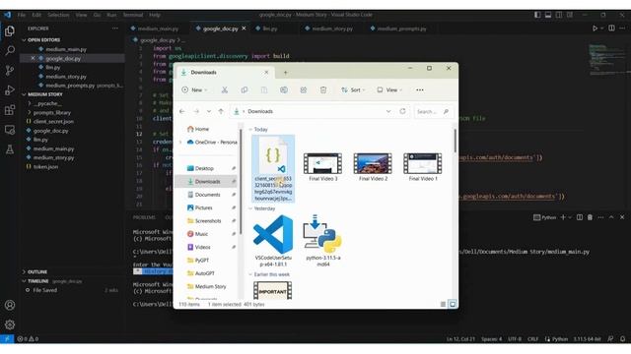Toggle the secondary sidebar layout icon
The image size is (631, 354).
tap(559, 15)
